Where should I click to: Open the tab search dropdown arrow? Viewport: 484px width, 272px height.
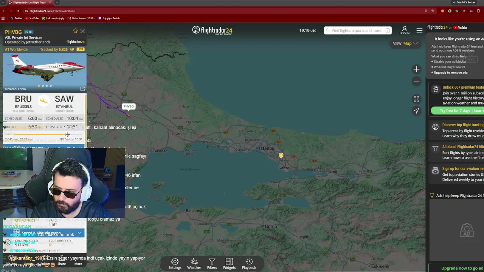point(3,2)
